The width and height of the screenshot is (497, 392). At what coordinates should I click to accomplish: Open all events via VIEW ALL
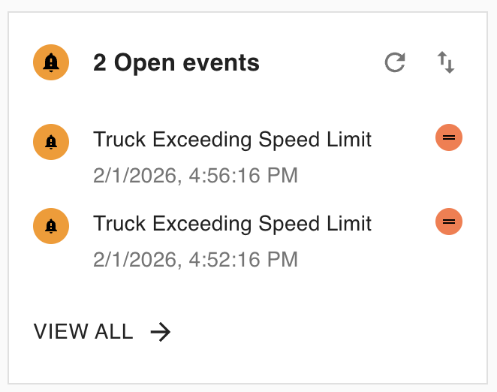(x=83, y=332)
